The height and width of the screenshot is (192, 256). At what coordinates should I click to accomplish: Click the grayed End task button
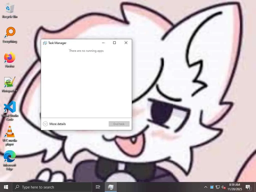tap(119, 124)
